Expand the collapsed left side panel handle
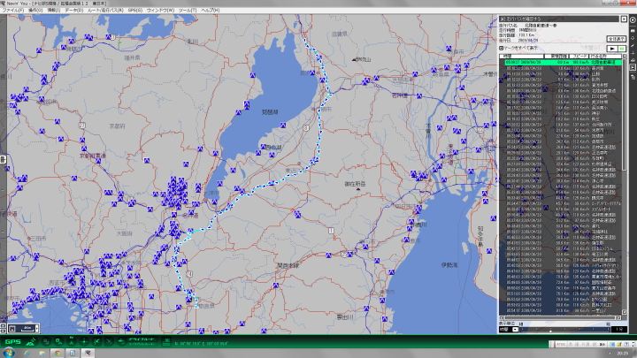 coord(3,159)
